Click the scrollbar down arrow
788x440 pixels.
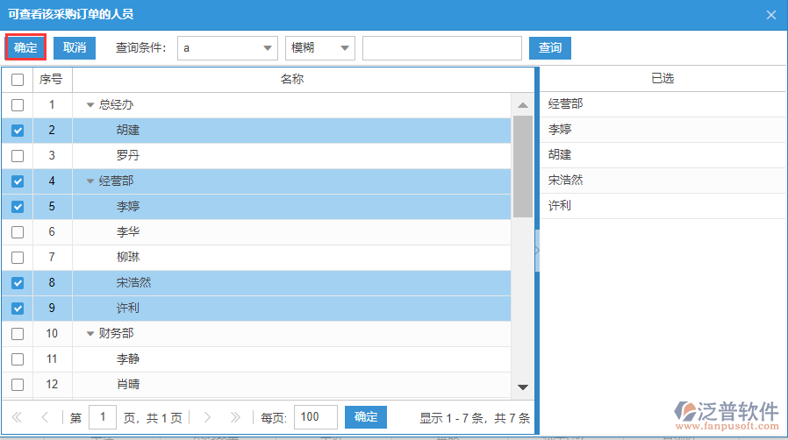tap(523, 387)
